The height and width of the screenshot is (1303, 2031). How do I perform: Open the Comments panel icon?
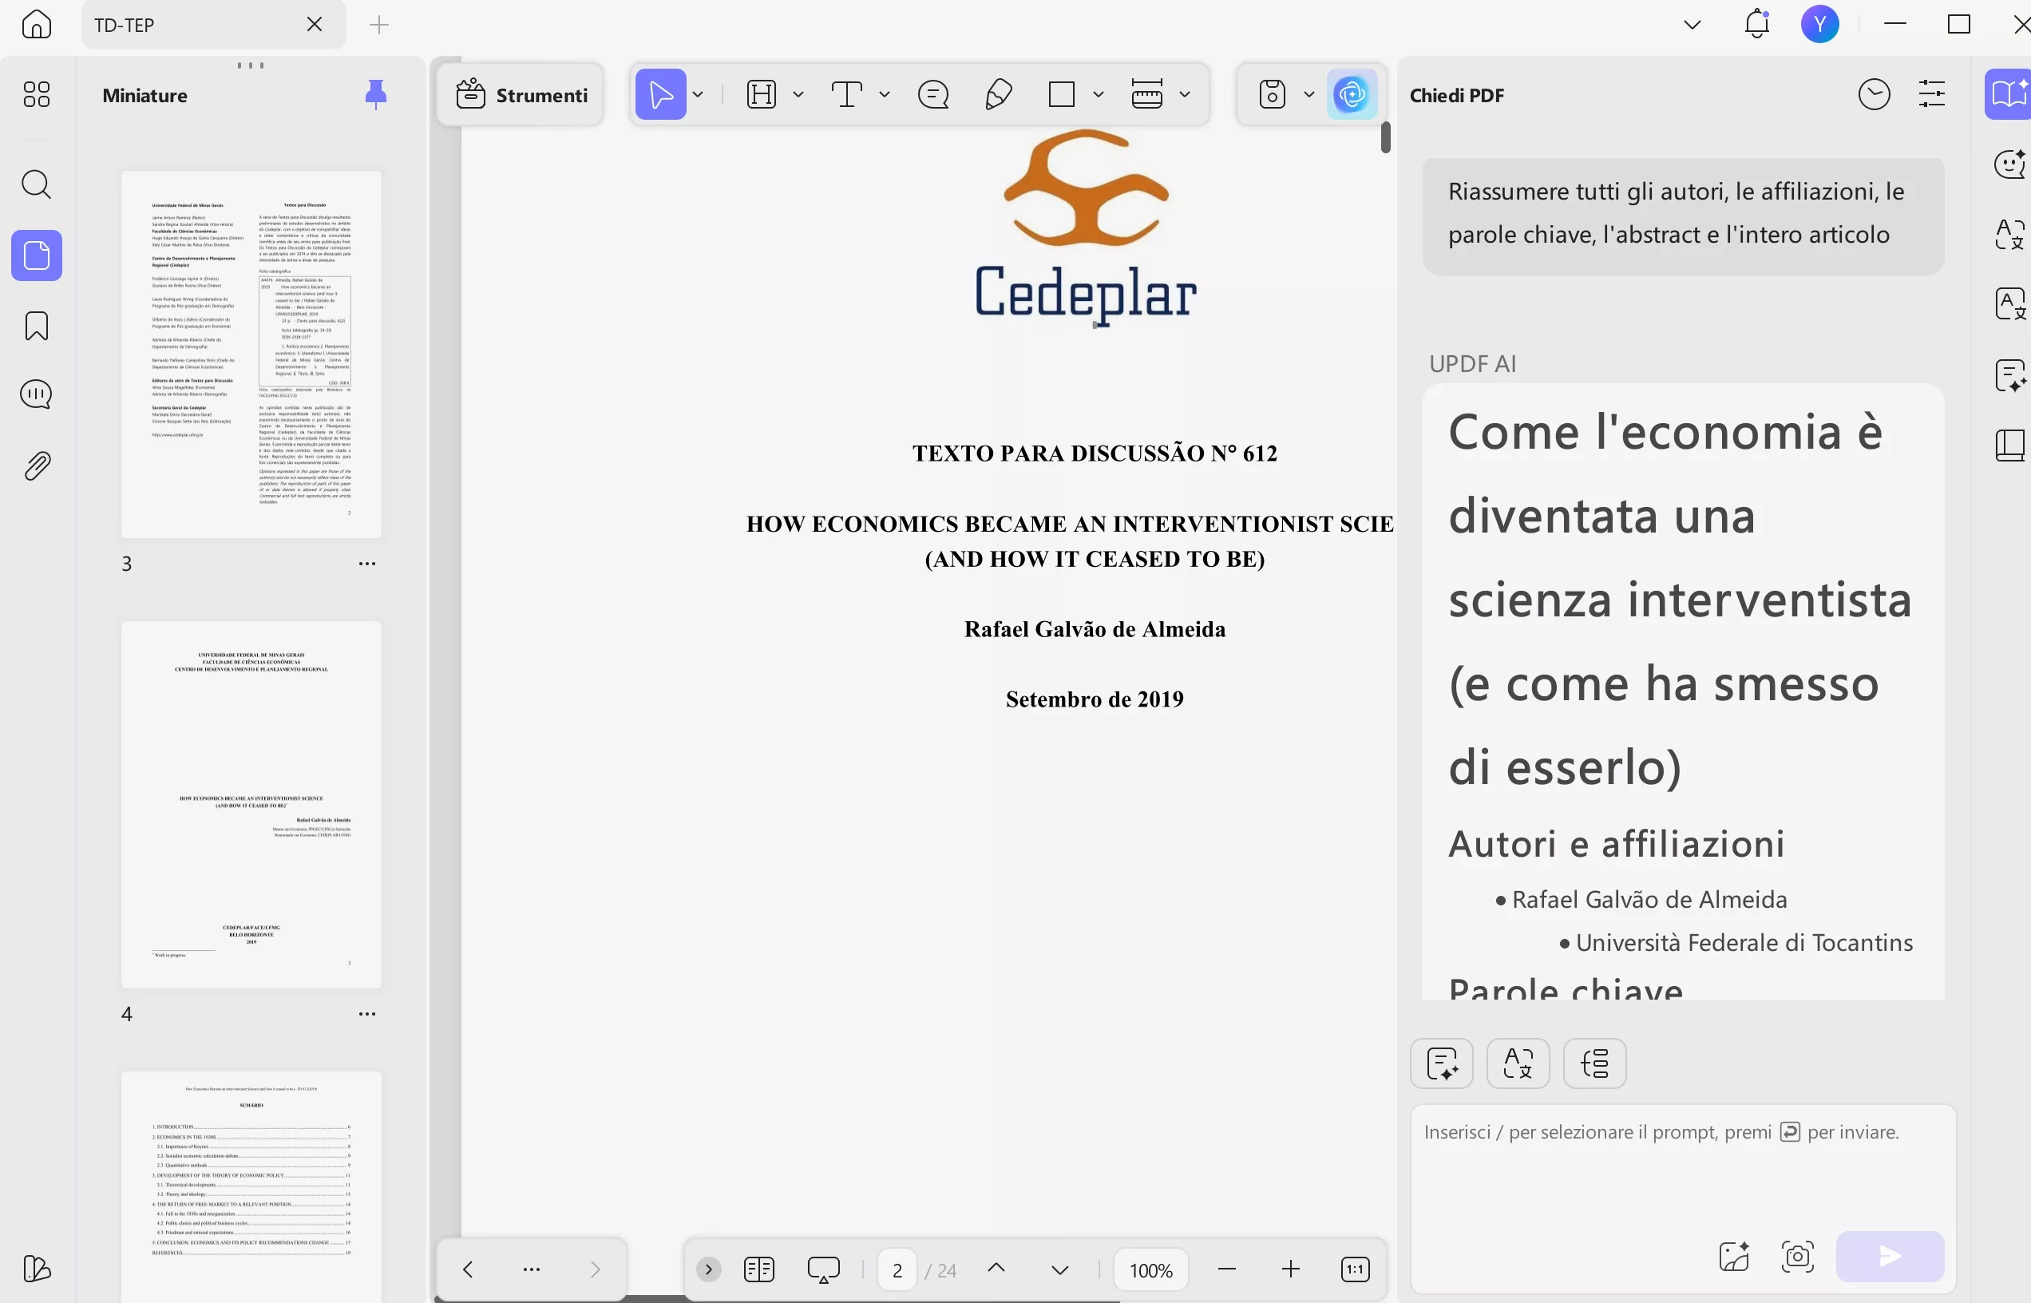tap(37, 394)
